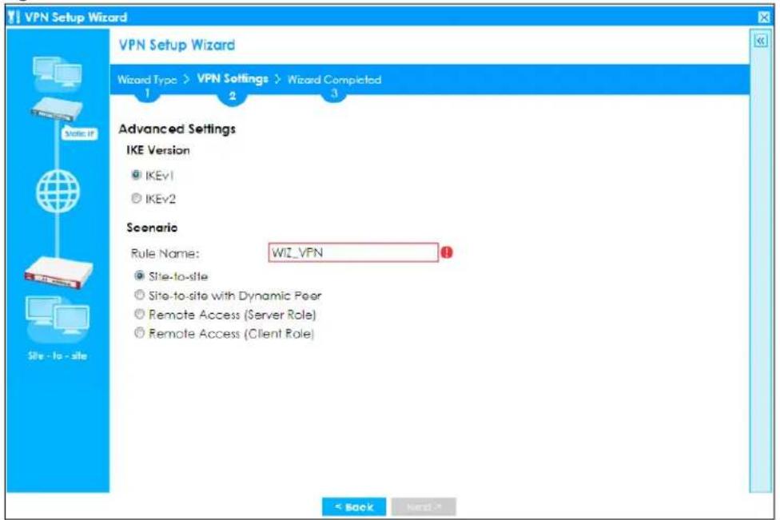Screen dimensions: 780x520
Task: Click the top computers icon in sidebar
Action: (x=58, y=73)
